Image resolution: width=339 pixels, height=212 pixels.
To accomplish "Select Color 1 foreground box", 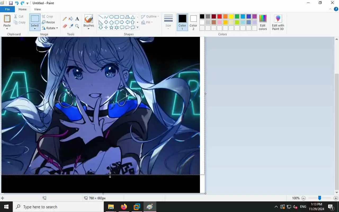I will [x=182, y=22].
